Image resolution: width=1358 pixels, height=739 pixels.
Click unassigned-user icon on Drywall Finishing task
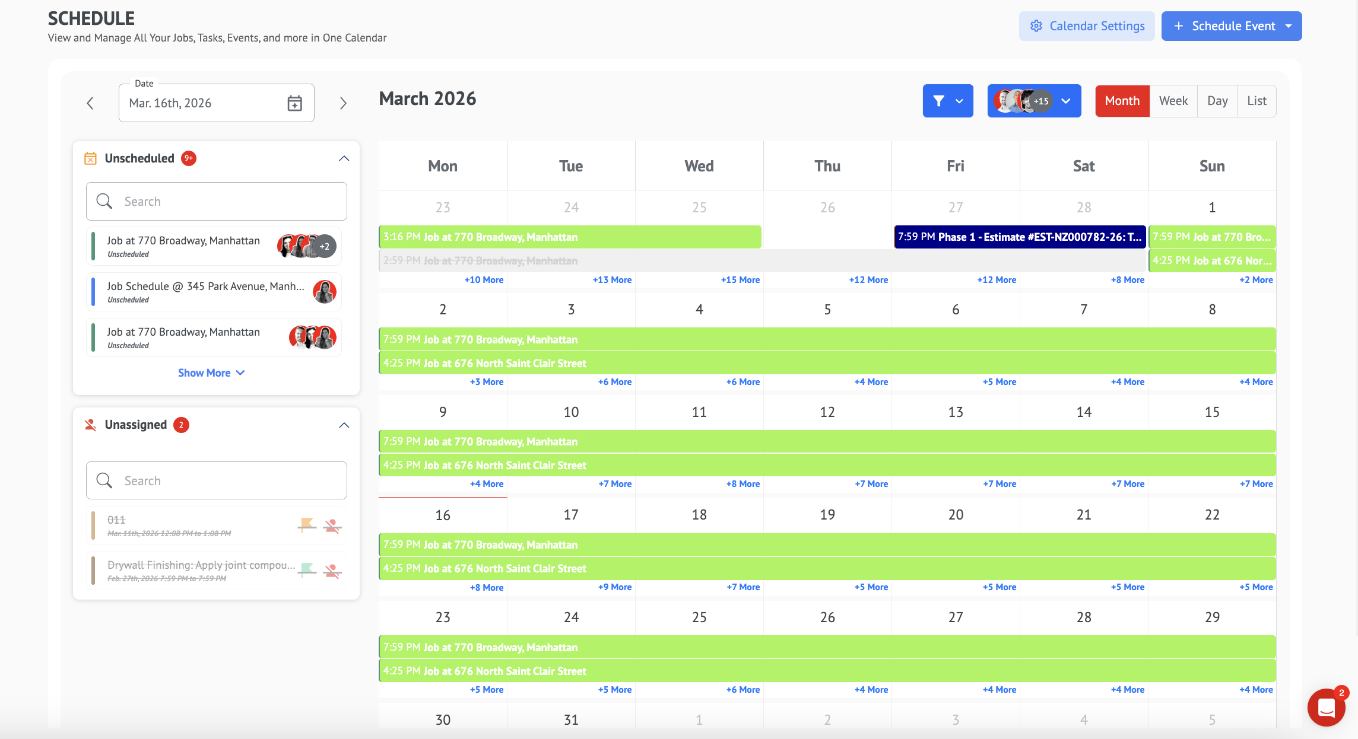pyautogui.click(x=332, y=571)
